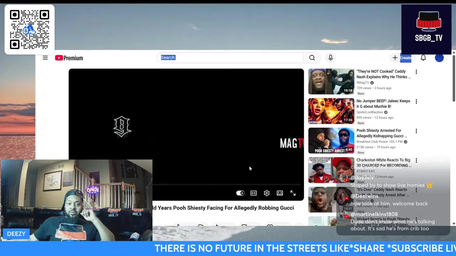Click the YouTube search field
Viewport: 456px width, 256px height.
[230, 58]
